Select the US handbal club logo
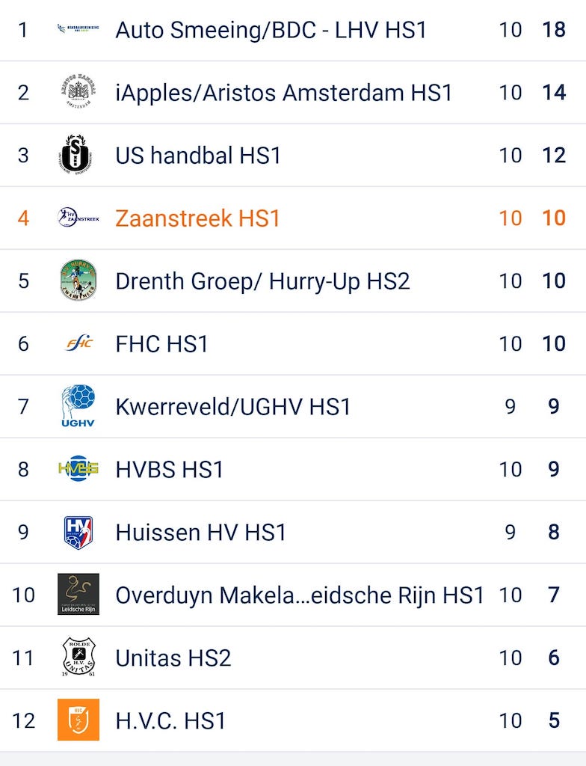The width and height of the screenshot is (586, 766). [x=78, y=156]
